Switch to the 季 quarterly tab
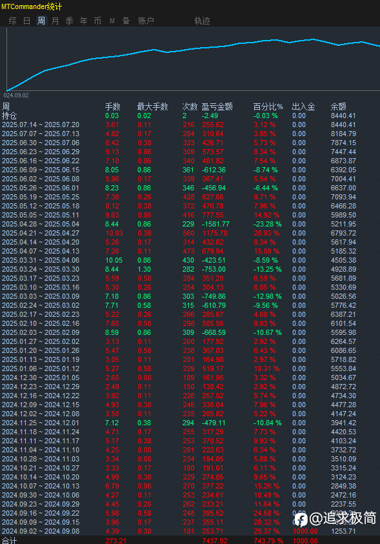380x544 pixels. pos(69,21)
